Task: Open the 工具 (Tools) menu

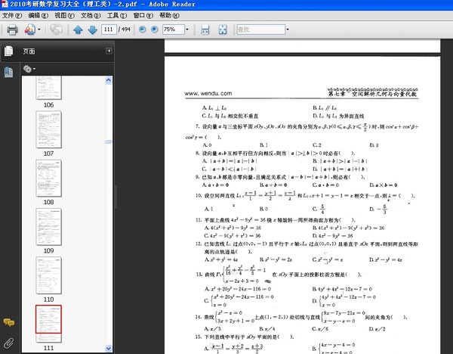Action: (x=117, y=15)
